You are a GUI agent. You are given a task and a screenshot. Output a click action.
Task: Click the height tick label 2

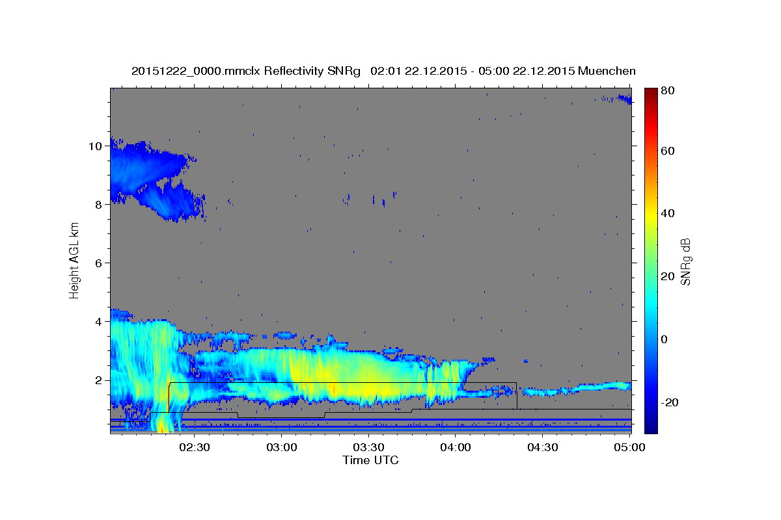[99, 380]
